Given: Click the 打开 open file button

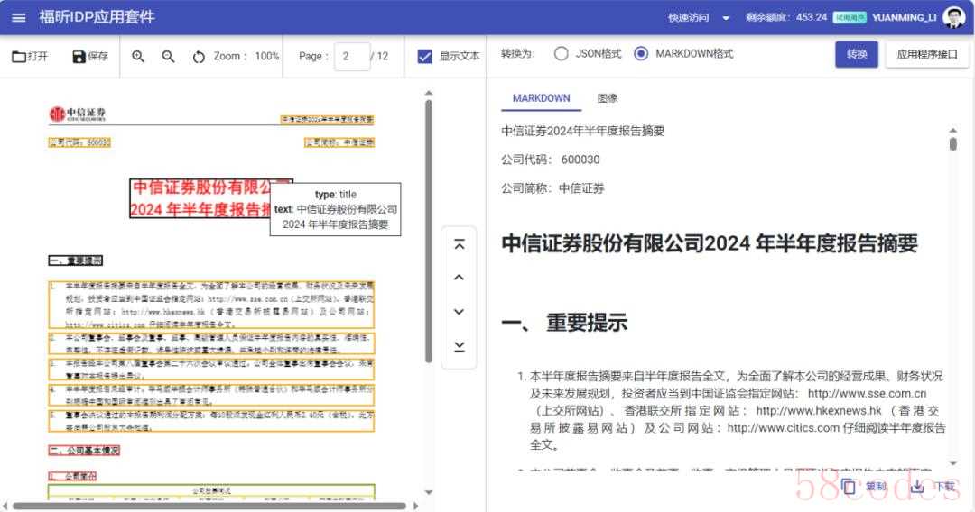Looking at the screenshot, I should coord(30,57).
